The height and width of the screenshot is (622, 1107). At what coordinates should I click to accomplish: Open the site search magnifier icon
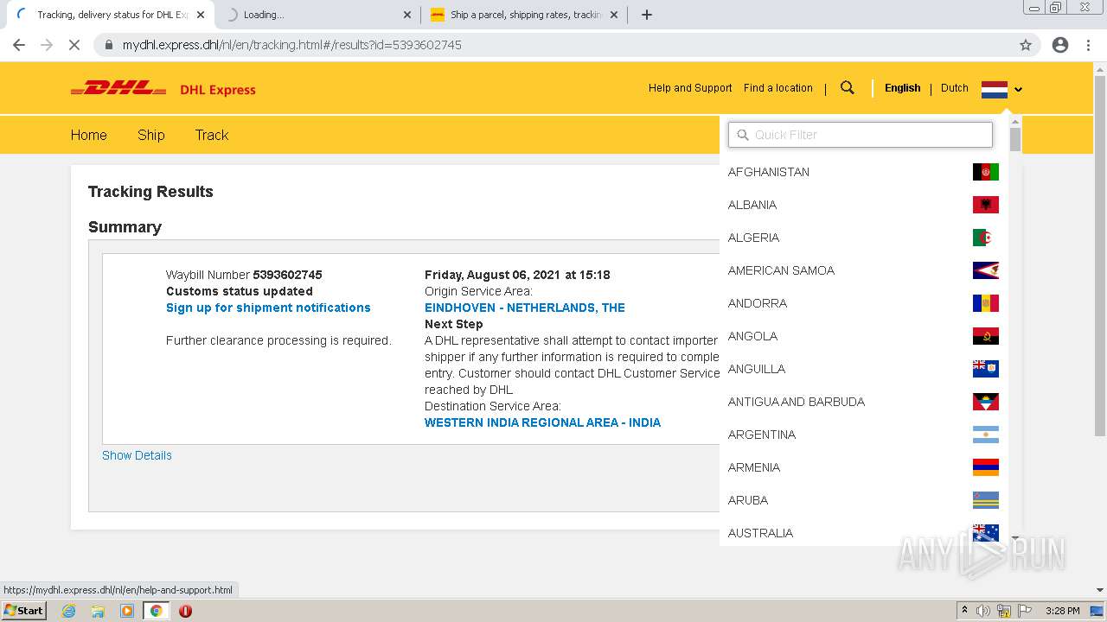(x=848, y=88)
